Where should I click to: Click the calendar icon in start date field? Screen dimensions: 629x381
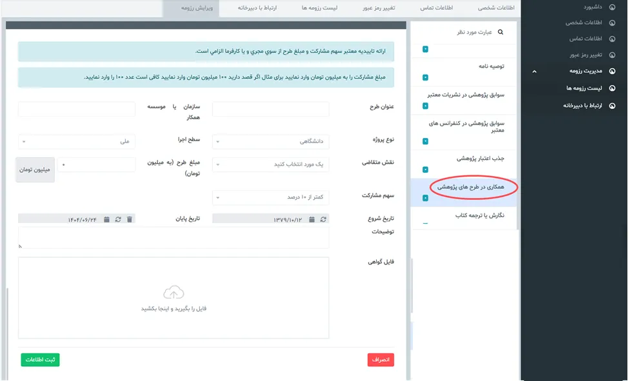(312, 220)
